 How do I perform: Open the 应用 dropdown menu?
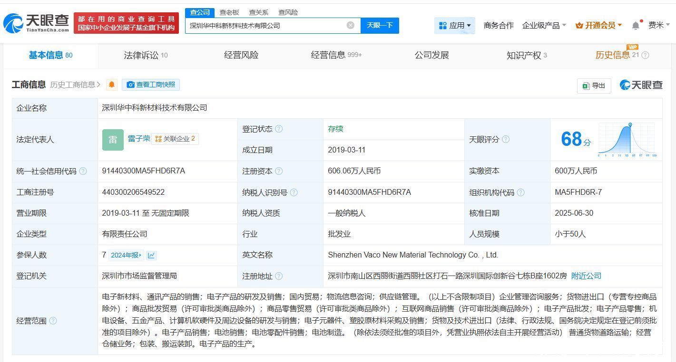[x=455, y=25]
